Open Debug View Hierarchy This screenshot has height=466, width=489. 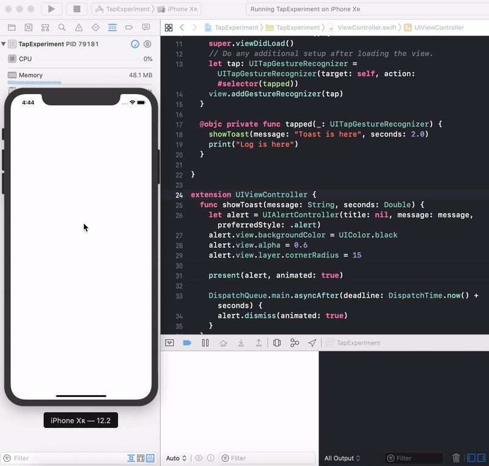pyautogui.click(x=277, y=343)
